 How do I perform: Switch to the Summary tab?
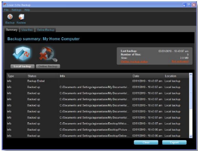coord(12,30)
